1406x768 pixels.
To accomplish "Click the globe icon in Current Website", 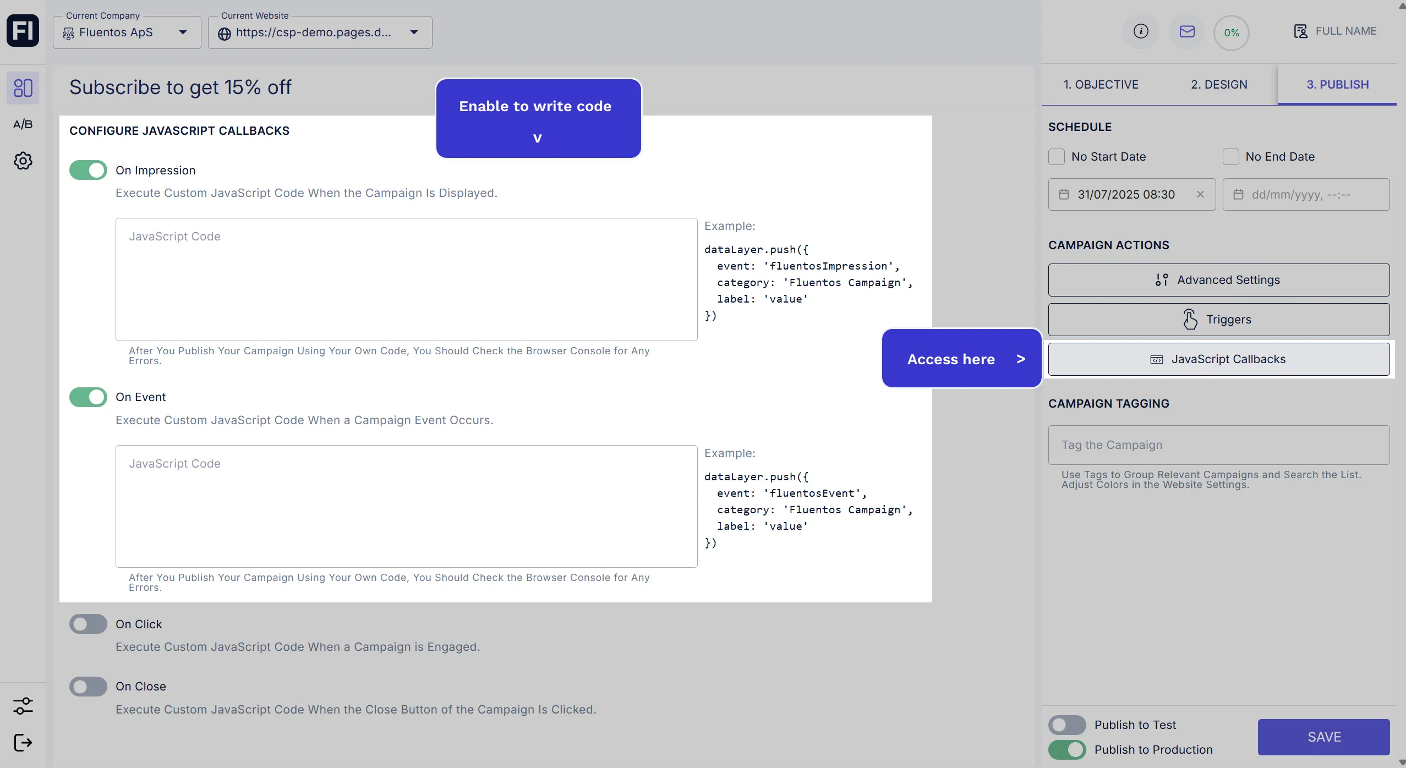I will (x=224, y=34).
